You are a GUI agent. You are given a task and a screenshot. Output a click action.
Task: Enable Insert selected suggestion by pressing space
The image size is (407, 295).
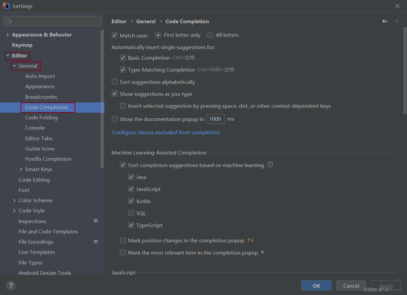click(123, 106)
